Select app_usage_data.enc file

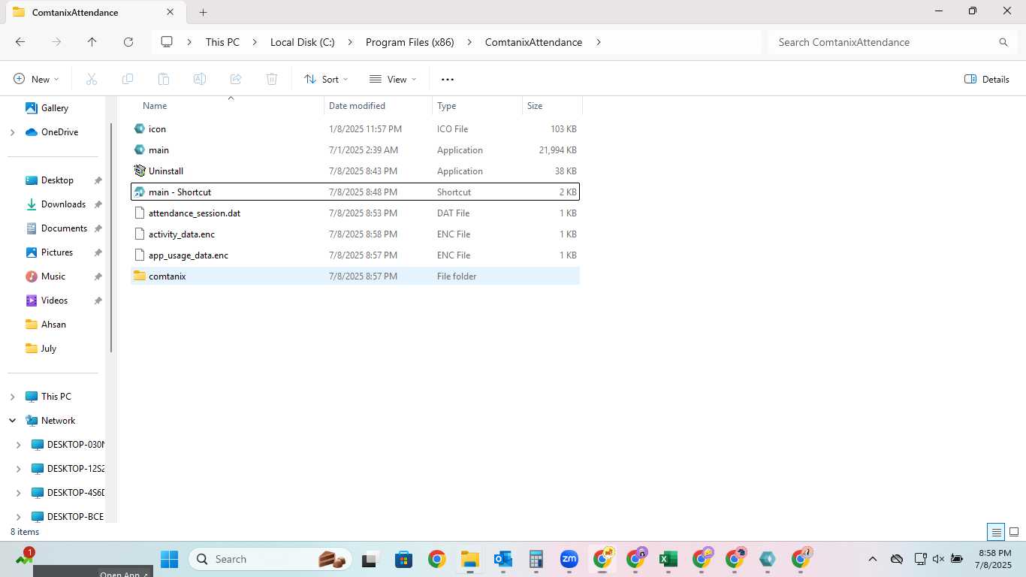coord(355,255)
